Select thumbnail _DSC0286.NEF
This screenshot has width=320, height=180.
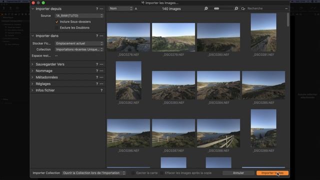click(128, 133)
